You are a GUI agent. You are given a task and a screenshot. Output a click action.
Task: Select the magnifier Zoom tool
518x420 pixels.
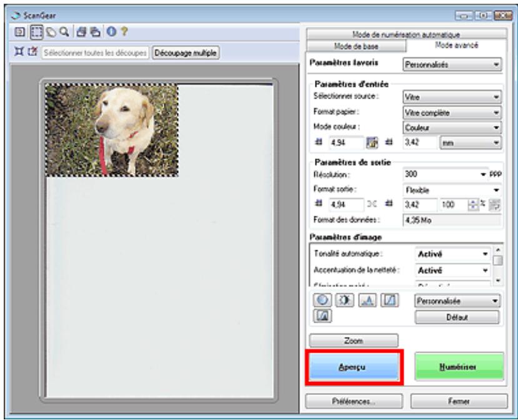(64, 32)
